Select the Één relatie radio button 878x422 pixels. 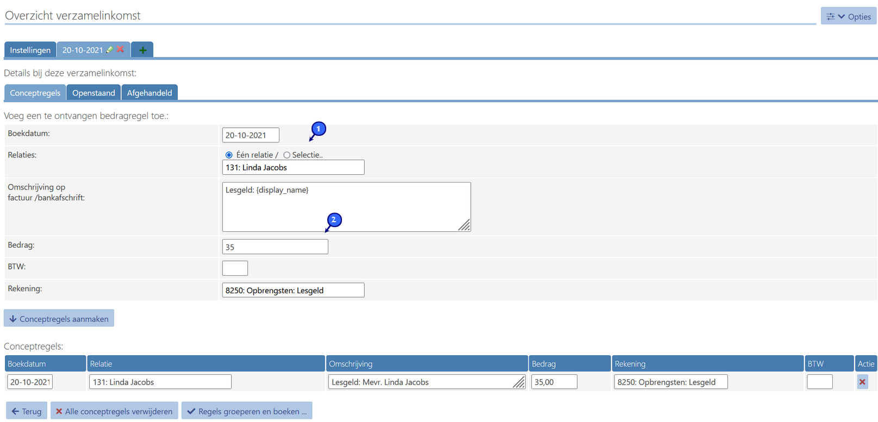(x=229, y=155)
